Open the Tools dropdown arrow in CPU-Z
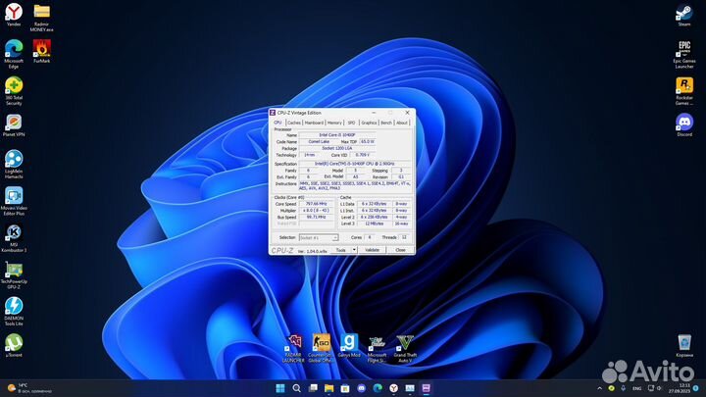706x397 pixels. pos(354,250)
